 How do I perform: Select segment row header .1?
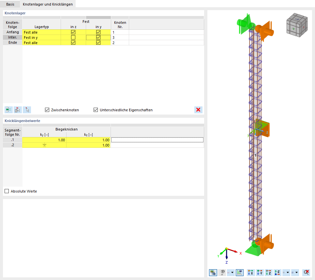[13, 140]
